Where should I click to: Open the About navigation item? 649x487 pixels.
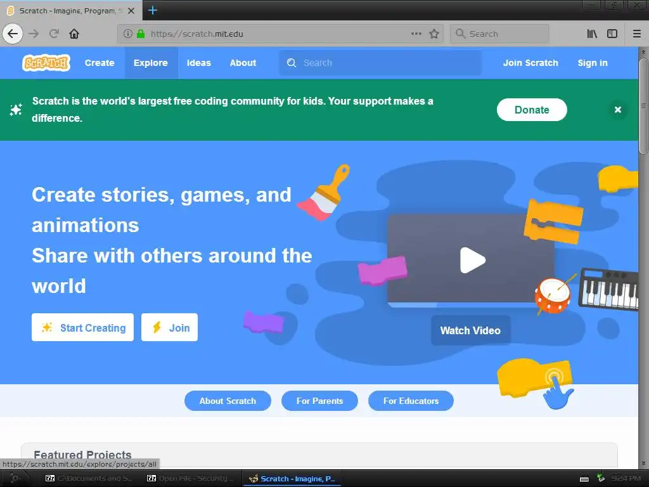click(x=243, y=63)
